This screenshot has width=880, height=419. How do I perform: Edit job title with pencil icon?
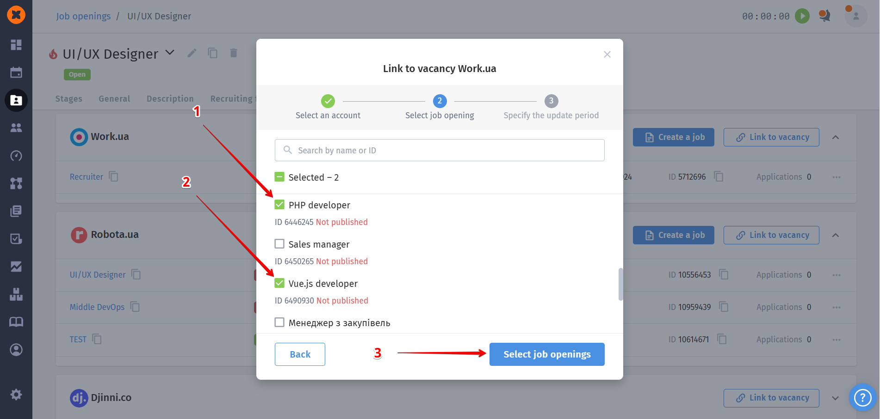click(x=192, y=53)
